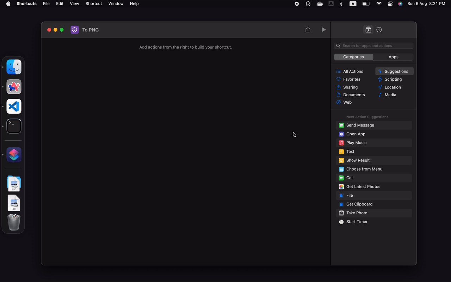Click the search actions field

coord(373,45)
